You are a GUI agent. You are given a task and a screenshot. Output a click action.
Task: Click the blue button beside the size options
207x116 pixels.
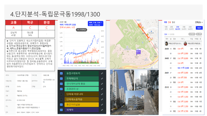(x=199, y=28)
